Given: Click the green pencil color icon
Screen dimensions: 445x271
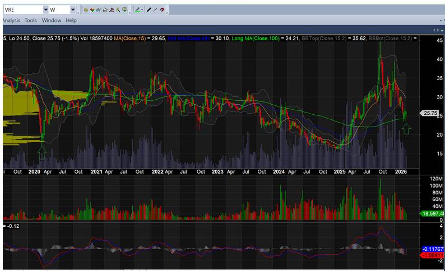Looking at the screenshot, I should point(137,10).
